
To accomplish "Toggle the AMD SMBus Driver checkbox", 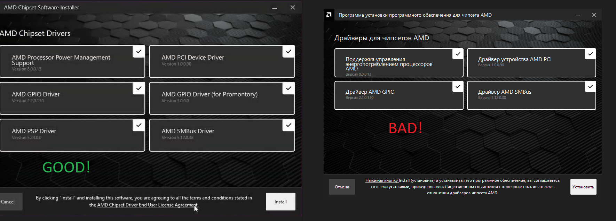I will (x=289, y=125).
